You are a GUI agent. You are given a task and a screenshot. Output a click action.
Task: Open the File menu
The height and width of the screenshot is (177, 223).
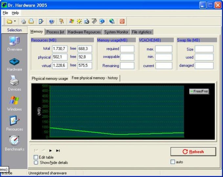[x=5, y=13]
